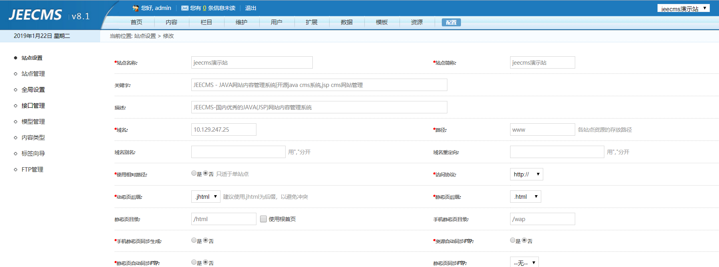This screenshot has height=267, width=719.
Task: Expand the 动态页后缀 .jhtml dropdown
Action: 206,197
